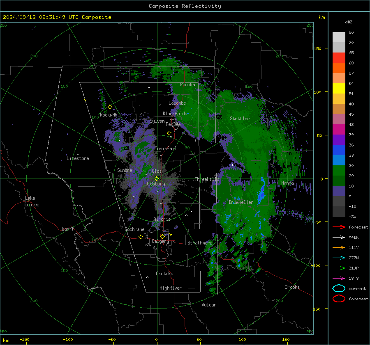The height and width of the screenshot is (345, 370).
Task: Click the yellow diamond marker above Calgary
Action: pos(162,236)
